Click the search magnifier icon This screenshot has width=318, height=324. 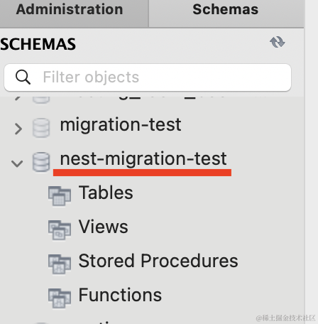click(x=23, y=77)
